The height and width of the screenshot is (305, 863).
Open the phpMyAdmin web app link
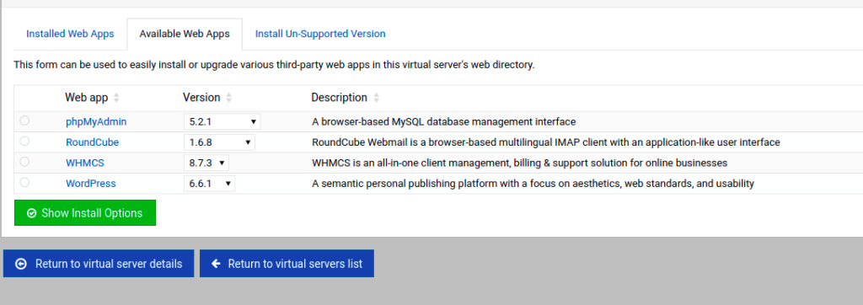coord(96,121)
